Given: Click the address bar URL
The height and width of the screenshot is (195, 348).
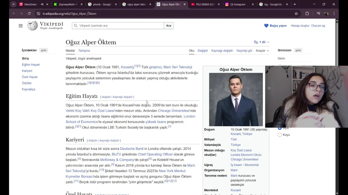Looking at the screenshot, I should click(69, 14).
